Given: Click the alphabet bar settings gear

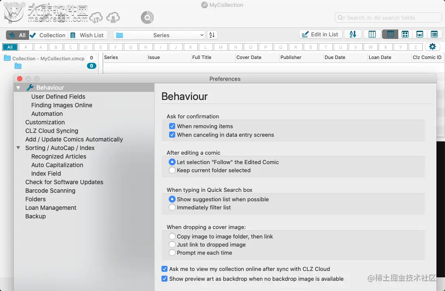Looking at the screenshot, I should coord(433,47).
